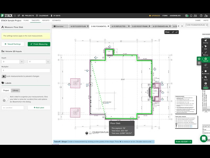Open the S-201 ROOF FRAMING tab
The width and height of the screenshot is (210, 158).
[140, 26]
